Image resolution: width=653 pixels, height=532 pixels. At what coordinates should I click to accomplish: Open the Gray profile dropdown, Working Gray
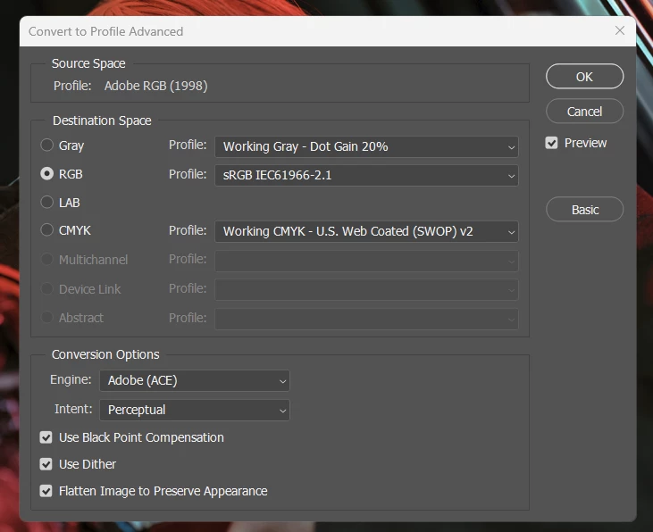366,146
